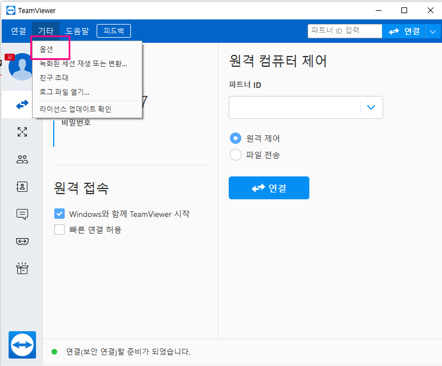Click the large TeamViewer logo at bottom left
The image size is (442, 366).
(x=22, y=345)
